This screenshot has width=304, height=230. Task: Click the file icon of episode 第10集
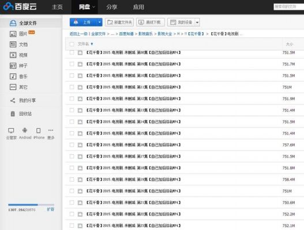click(80, 75)
